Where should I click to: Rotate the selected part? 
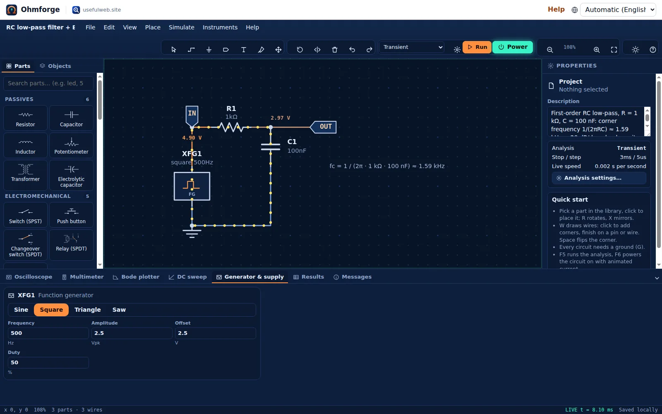[300, 50]
